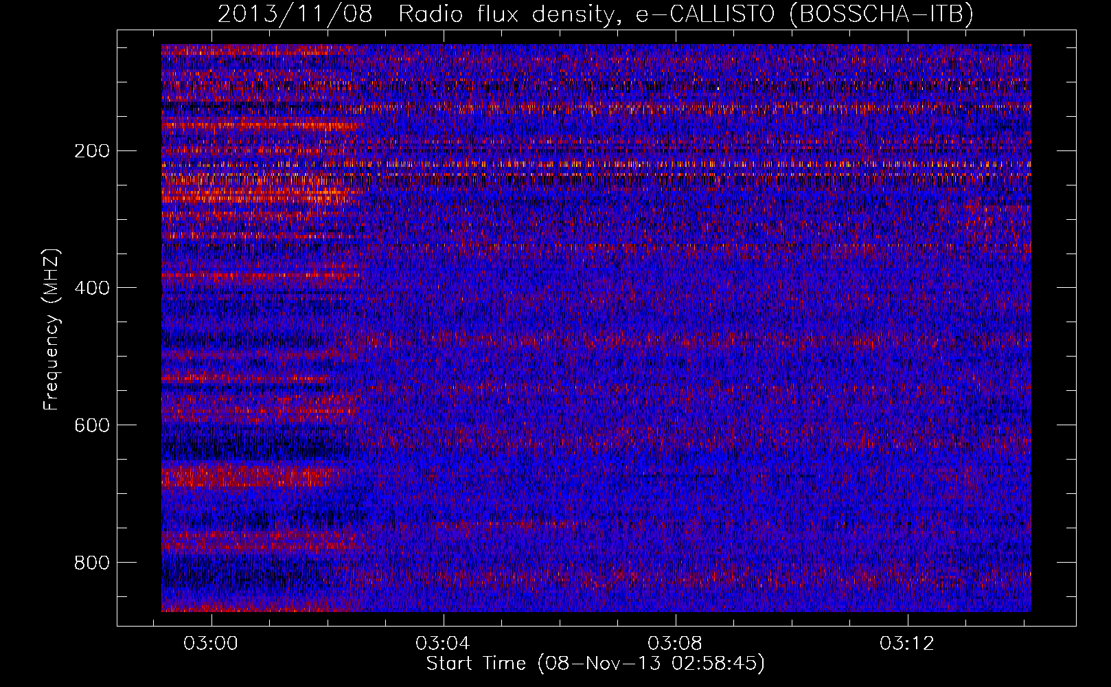Click the 400 frequency tick label
This screenshot has width=1111, height=687.
click(91, 288)
